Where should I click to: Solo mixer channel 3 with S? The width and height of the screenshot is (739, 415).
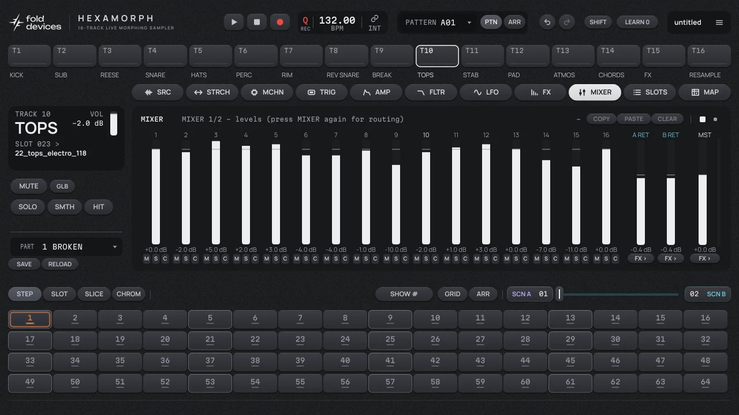pos(216,259)
